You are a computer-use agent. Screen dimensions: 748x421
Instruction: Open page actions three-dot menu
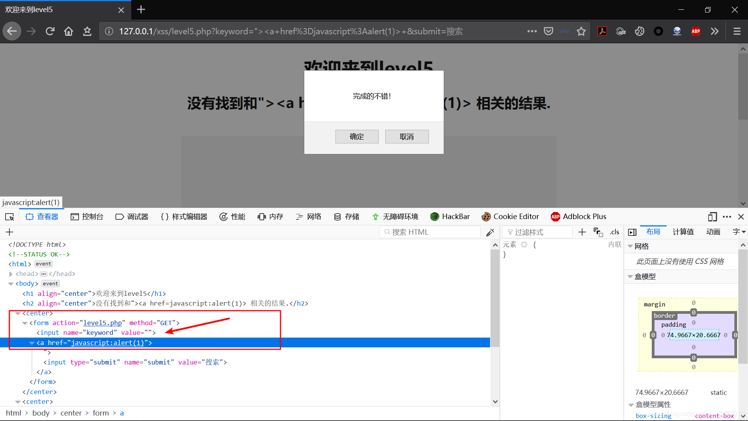click(x=532, y=31)
